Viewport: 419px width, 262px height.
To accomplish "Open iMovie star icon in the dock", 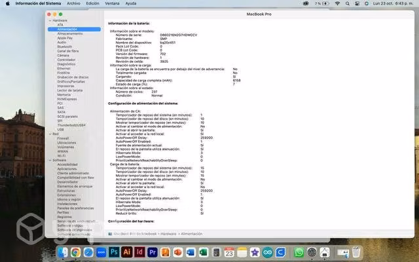I will pyautogui.click(x=255, y=252).
